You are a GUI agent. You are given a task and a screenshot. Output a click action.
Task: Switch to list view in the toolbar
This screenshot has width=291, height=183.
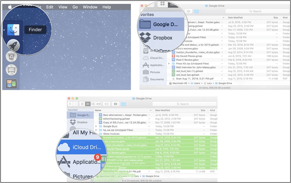[87, 104]
